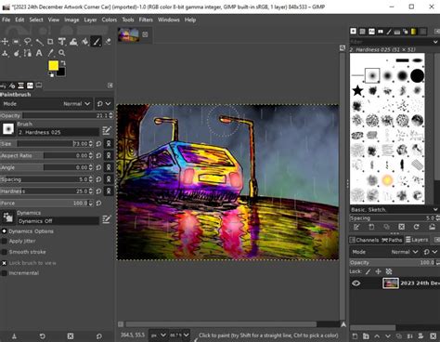The height and width of the screenshot is (342, 440).
Task: Switch to the Layers tab
Action: [417, 240]
